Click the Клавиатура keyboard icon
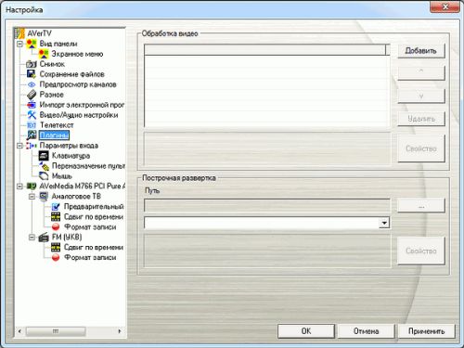The height and width of the screenshot is (348, 464). (x=44, y=156)
